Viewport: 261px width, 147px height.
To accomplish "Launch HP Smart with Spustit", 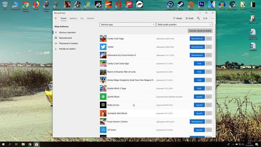I will pyautogui.click(x=199, y=130).
